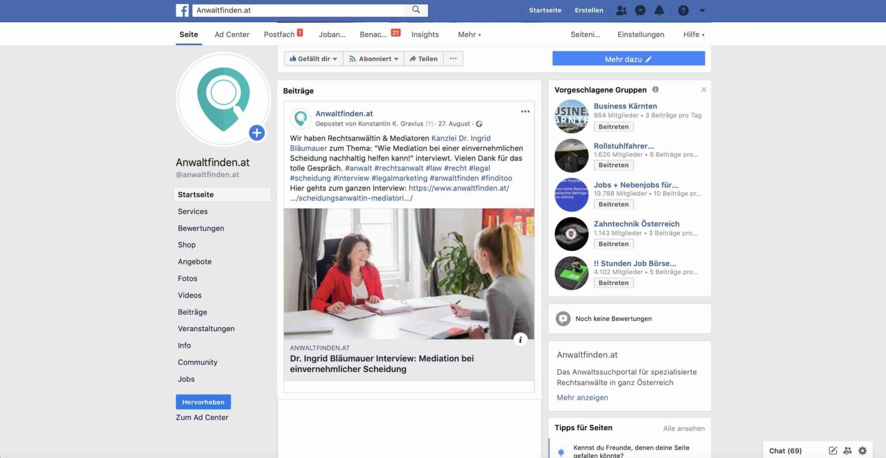886x458 pixels.
Task: Open chat settings gear icon
Action: [862, 451]
